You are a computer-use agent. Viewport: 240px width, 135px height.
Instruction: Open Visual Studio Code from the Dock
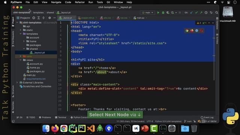click(91, 128)
